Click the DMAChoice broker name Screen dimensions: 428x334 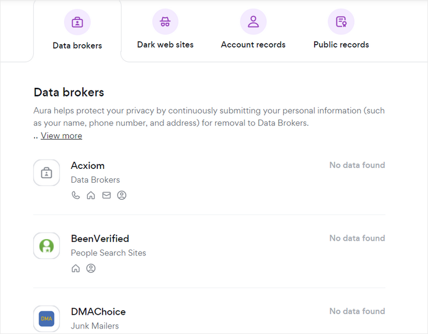pyautogui.click(x=98, y=311)
